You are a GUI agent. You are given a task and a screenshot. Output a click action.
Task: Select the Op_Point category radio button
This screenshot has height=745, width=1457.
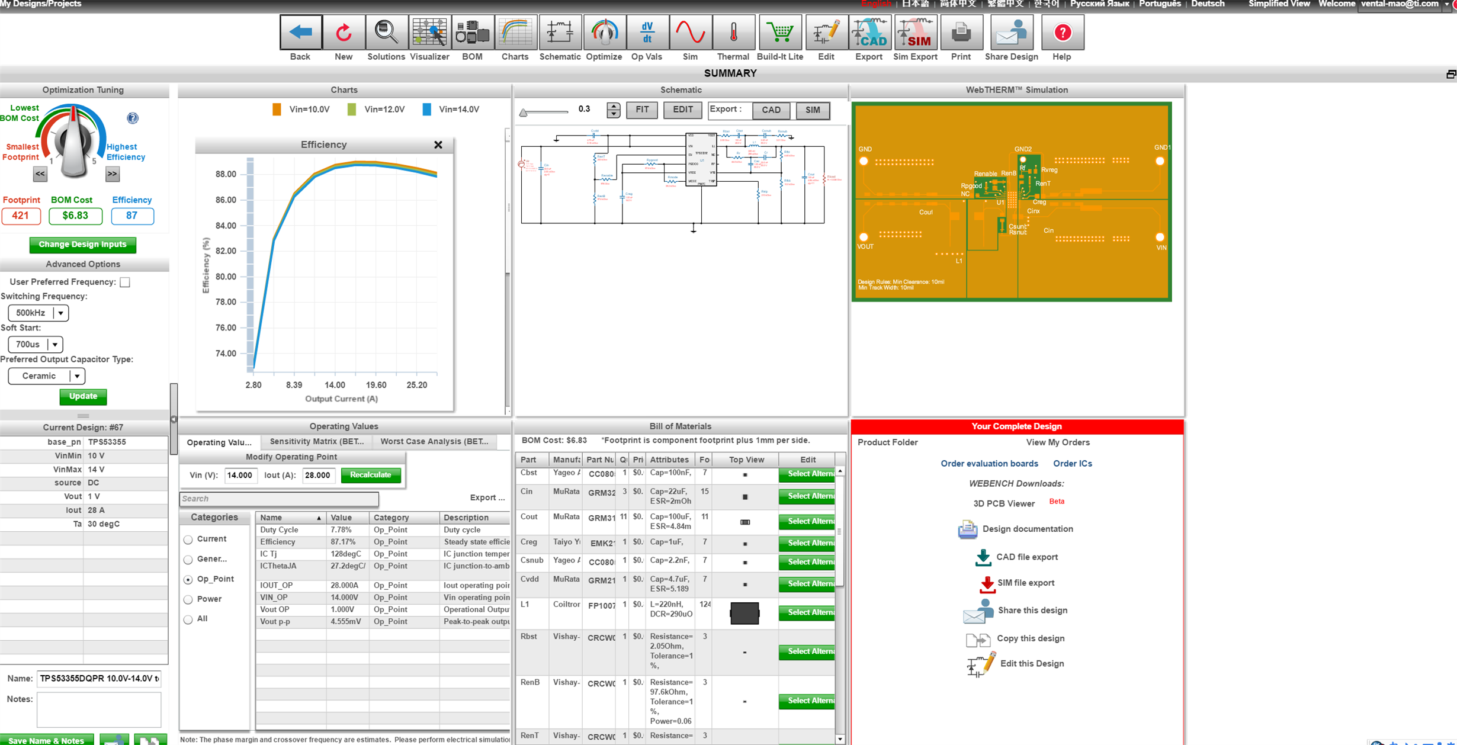(x=188, y=580)
